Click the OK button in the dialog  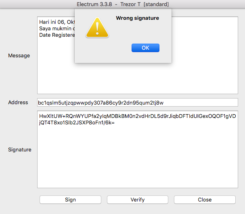point(145,48)
